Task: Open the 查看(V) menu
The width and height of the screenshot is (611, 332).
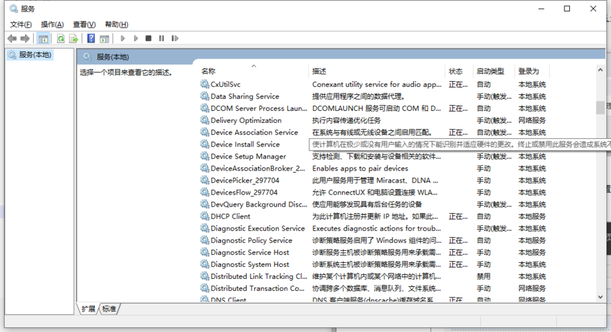Action: (x=84, y=24)
